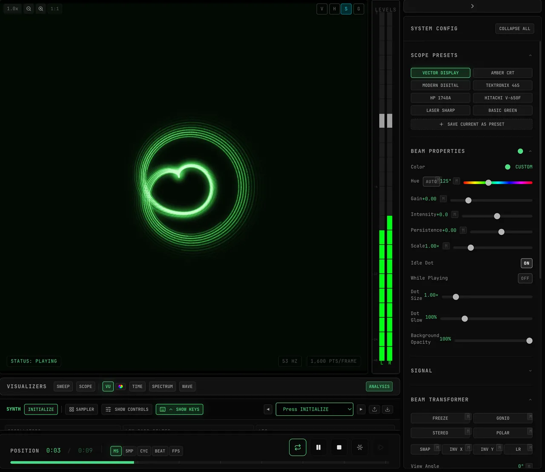The width and height of the screenshot is (545, 472).
Task: Click the M button beside Intensity
Action: pos(455,214)
